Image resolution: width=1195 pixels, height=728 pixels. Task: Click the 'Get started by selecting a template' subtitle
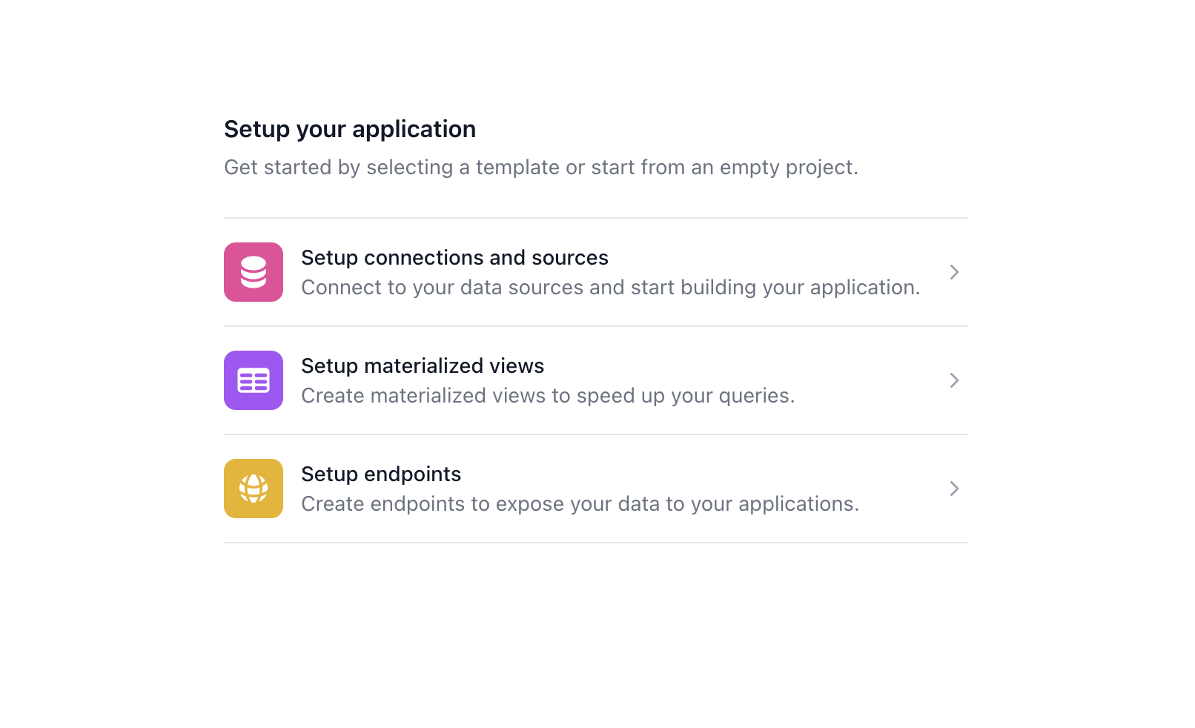[540, 168]
